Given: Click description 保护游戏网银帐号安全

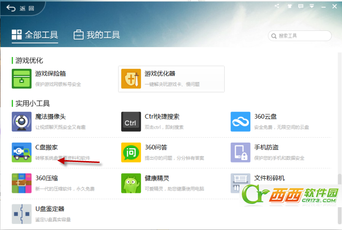Looking at the screenshot, I should pyautogui.click(x=58, y=84).
